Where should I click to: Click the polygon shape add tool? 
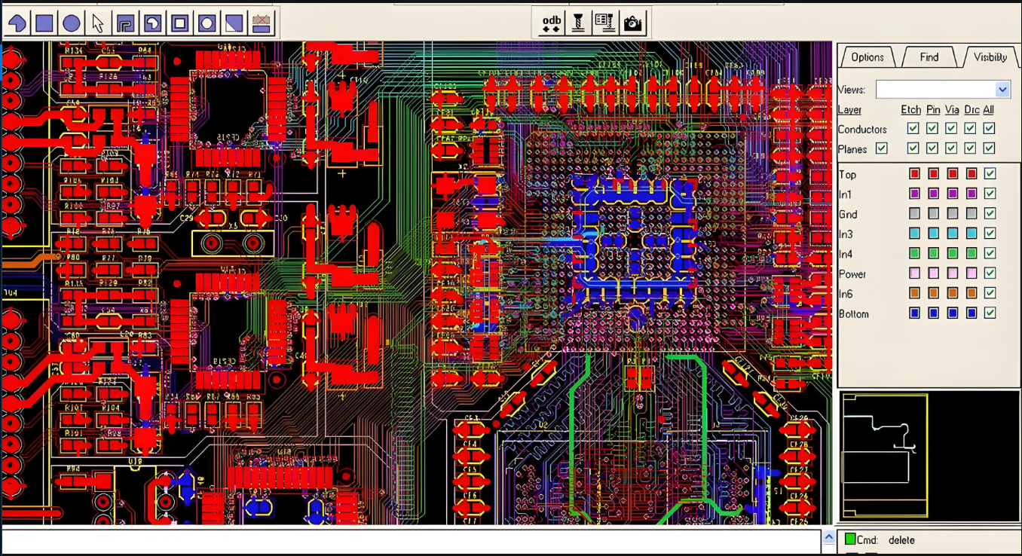(17, 23)
